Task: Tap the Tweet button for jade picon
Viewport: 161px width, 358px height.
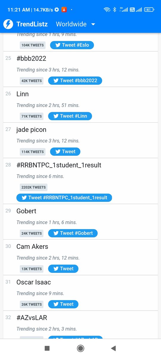Action: (65, 152)
